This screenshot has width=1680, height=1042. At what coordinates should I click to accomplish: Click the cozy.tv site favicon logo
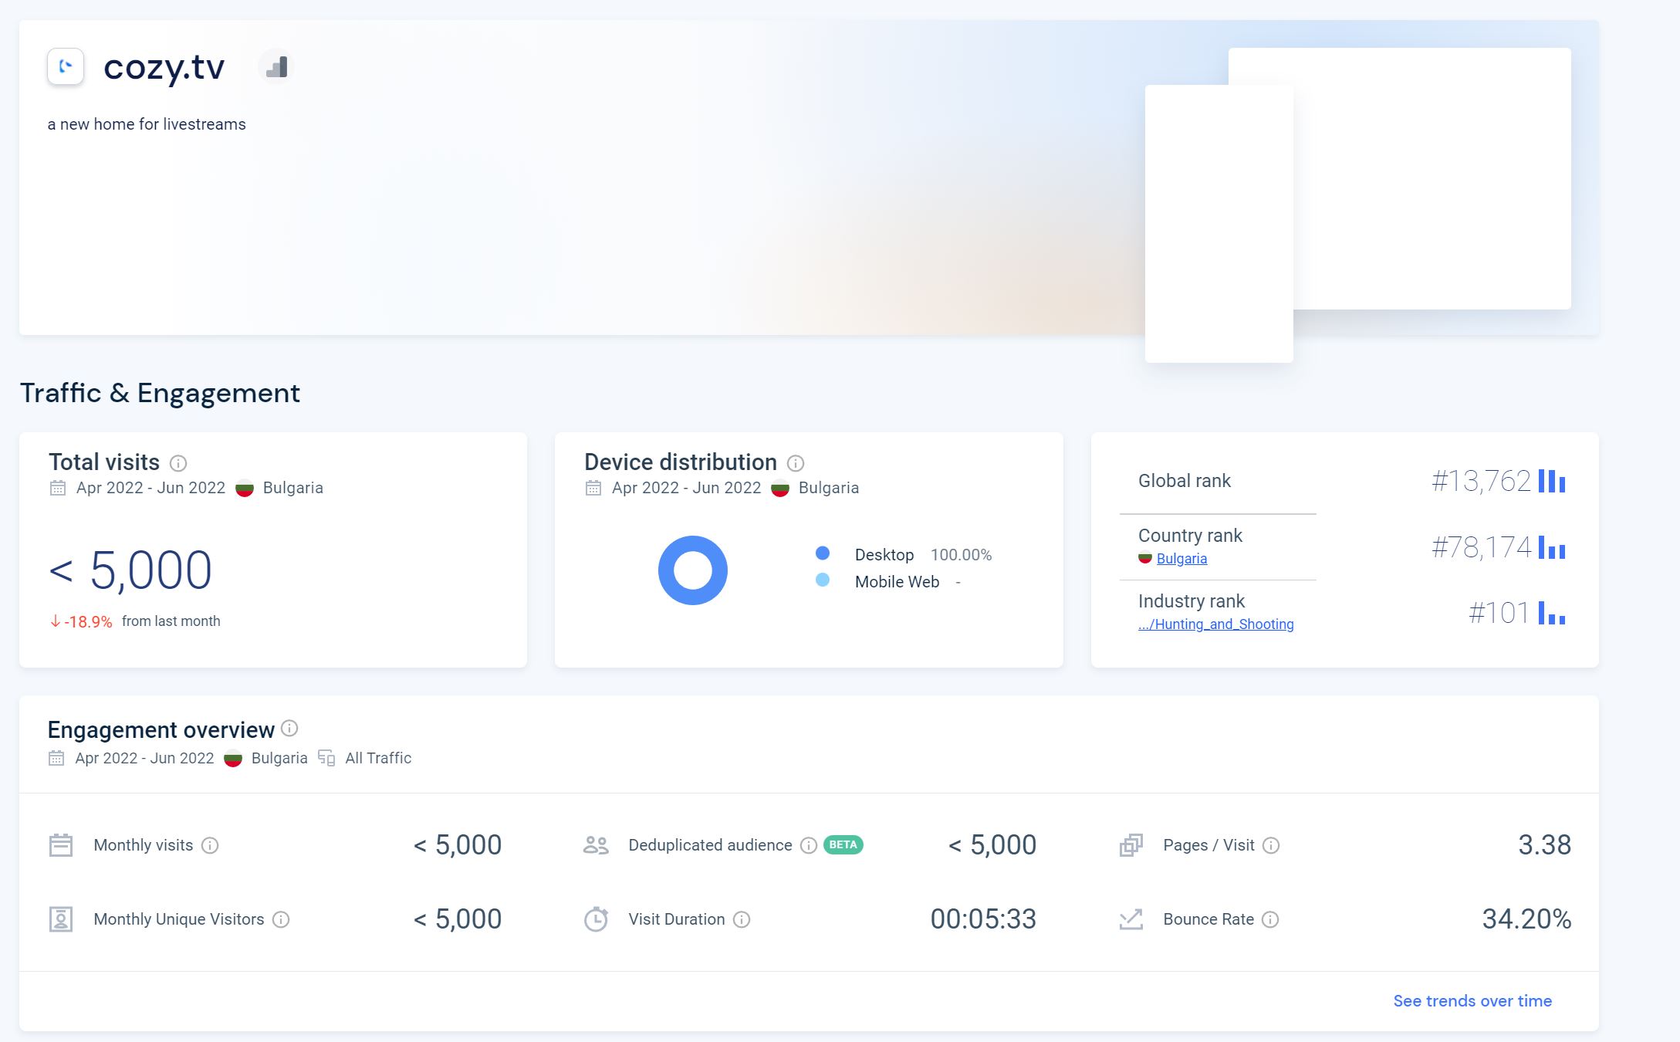66,66
